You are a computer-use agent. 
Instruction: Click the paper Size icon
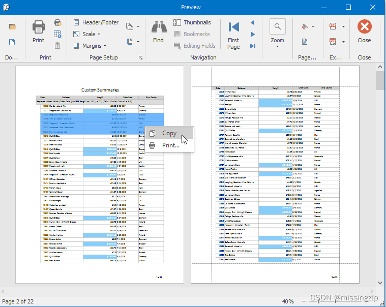130,42
